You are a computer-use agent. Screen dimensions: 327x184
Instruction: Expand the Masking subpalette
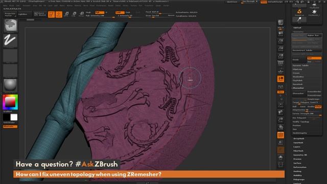click(297, 171)
